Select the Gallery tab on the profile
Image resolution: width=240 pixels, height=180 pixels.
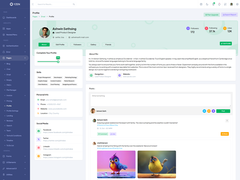point(93,44)
